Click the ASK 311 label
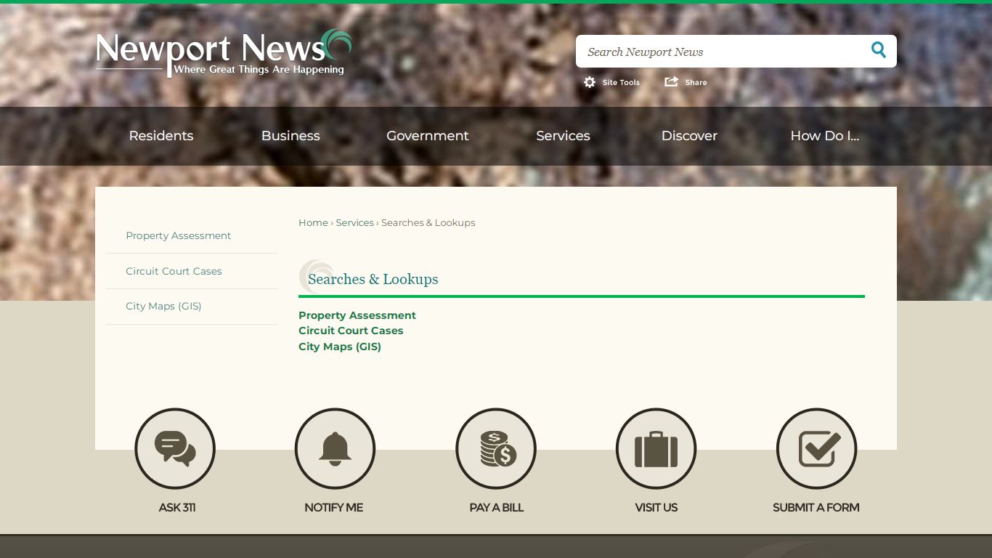 pos(176,508)
